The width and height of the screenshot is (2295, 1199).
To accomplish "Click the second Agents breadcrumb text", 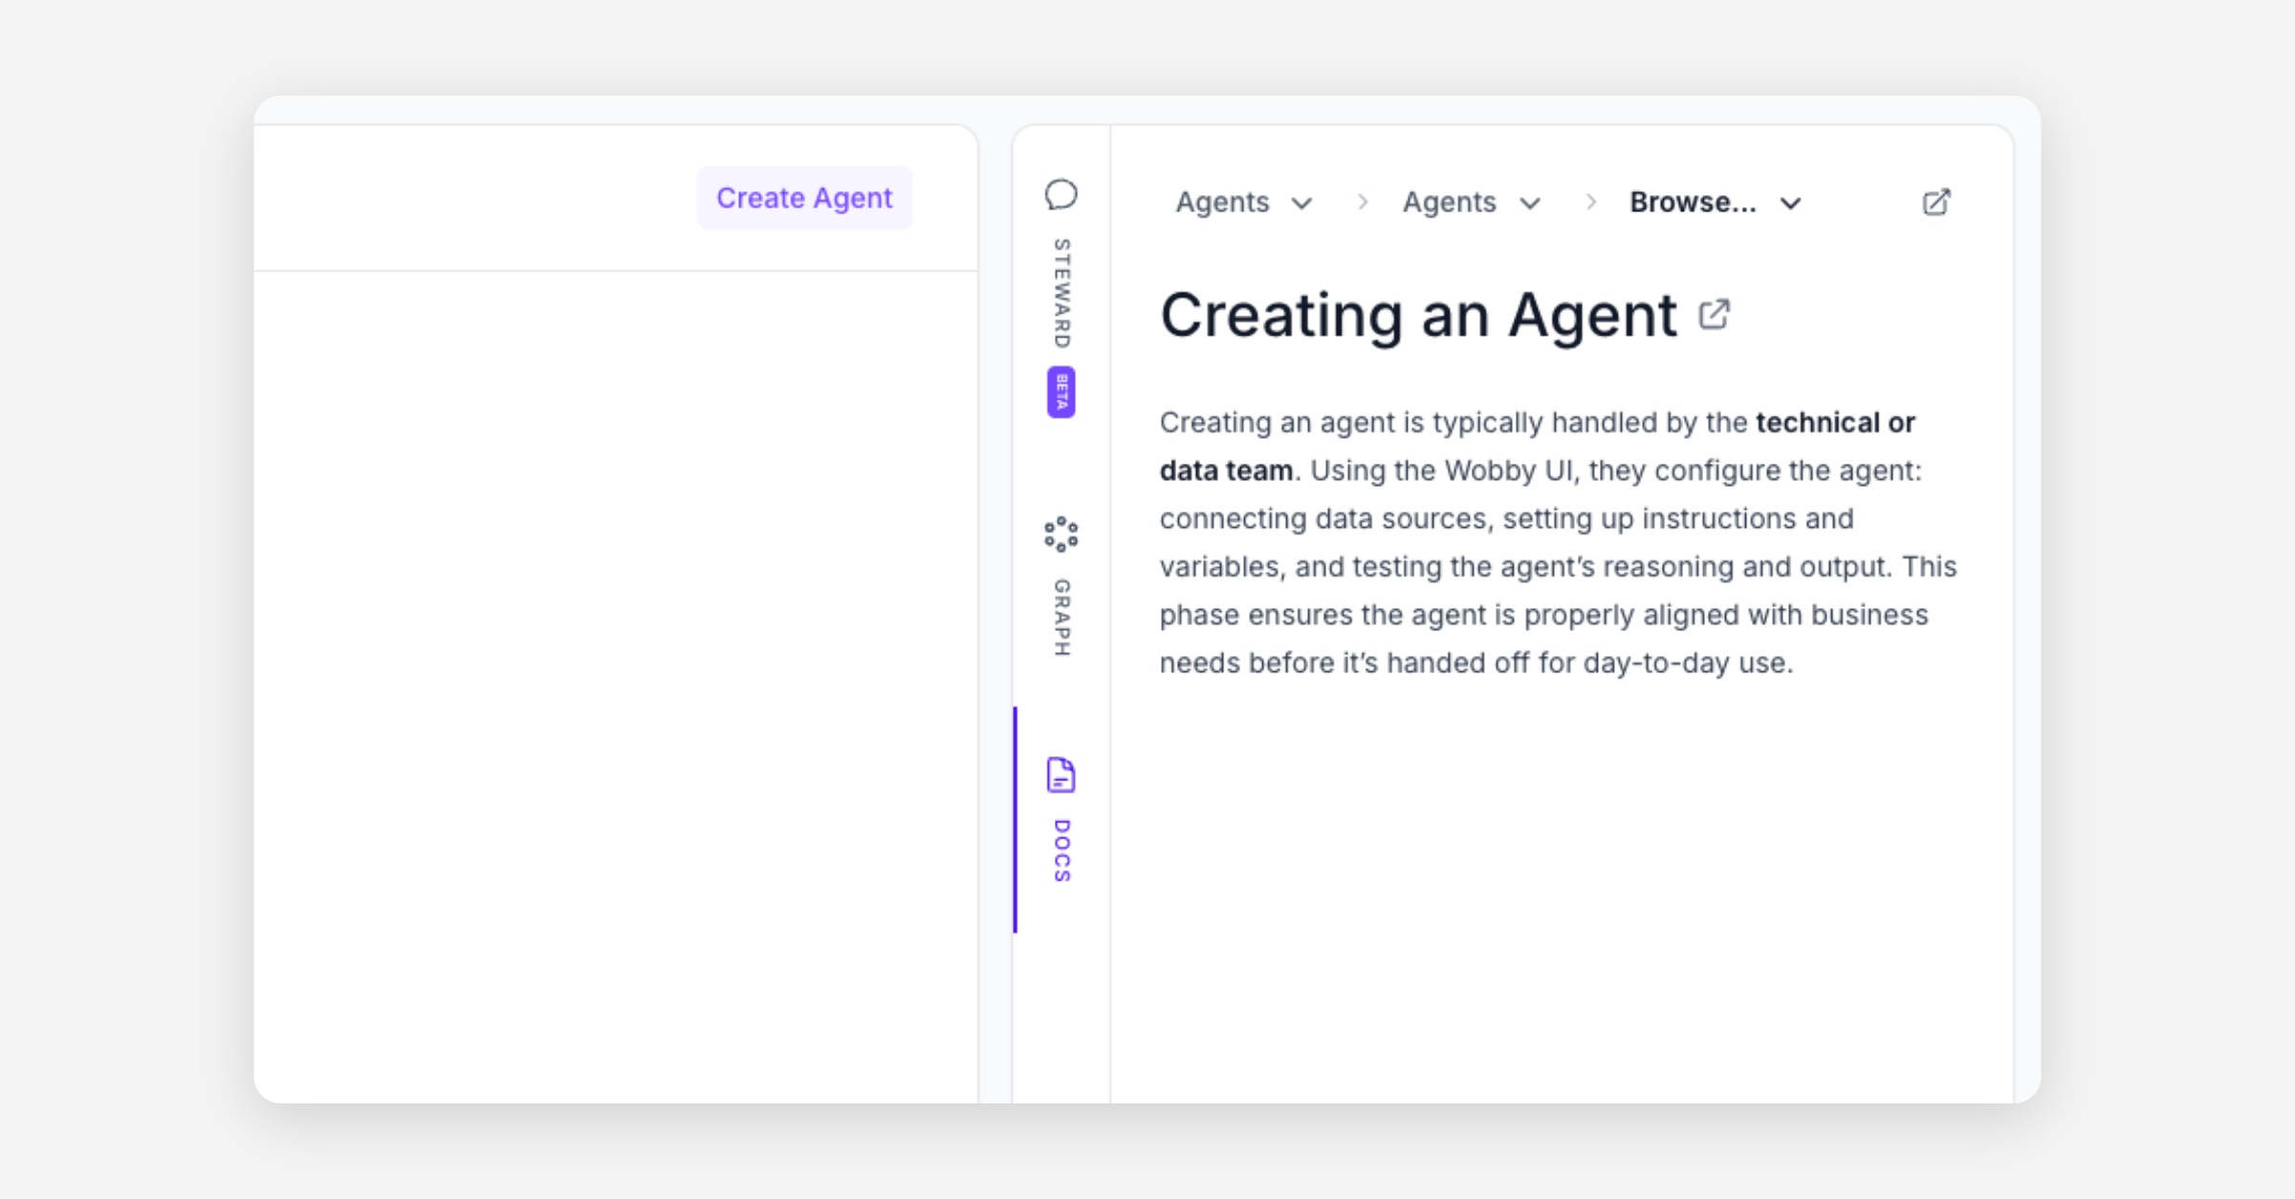I will [x=1449, y=202].
